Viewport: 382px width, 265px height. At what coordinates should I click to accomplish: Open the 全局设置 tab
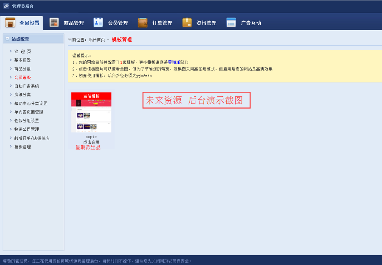point(22,23)
